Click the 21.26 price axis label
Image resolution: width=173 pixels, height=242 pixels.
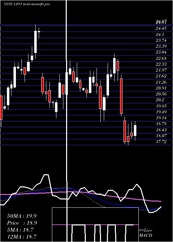(161, 82)
